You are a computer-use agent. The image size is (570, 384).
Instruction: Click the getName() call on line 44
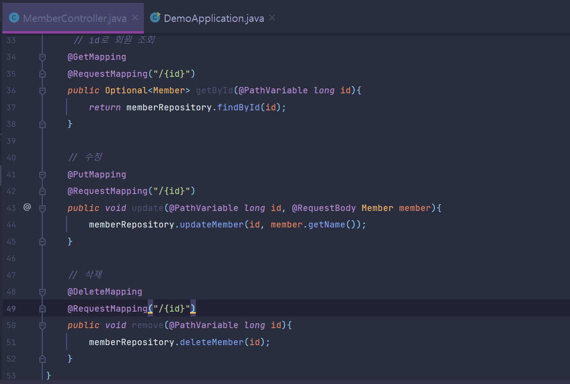tap(331, 225)
